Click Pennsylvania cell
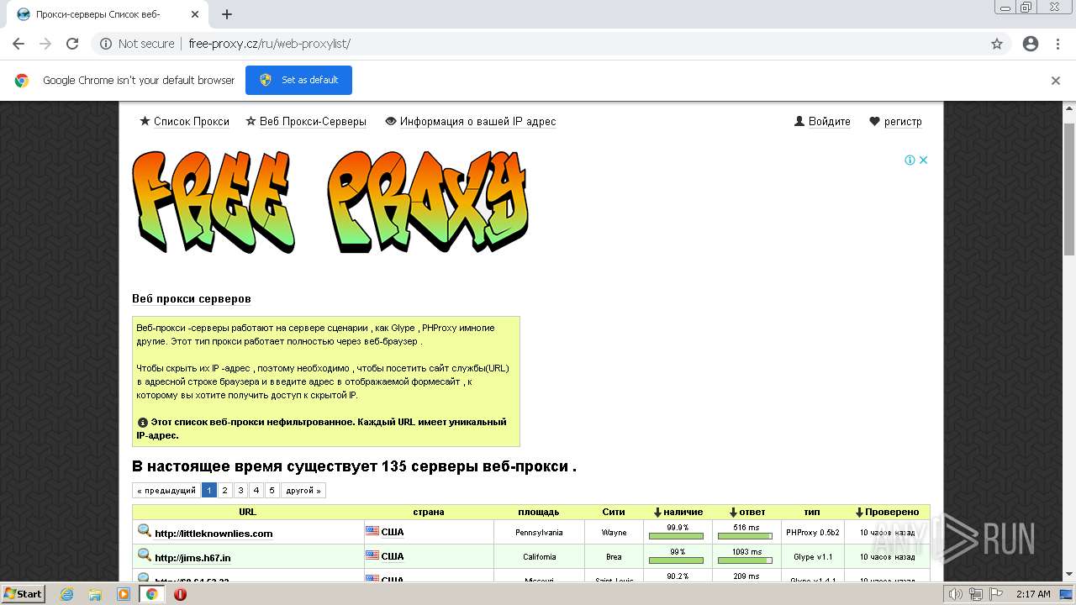The height and width of the screenshot is (605, 1076). [540, 533]
